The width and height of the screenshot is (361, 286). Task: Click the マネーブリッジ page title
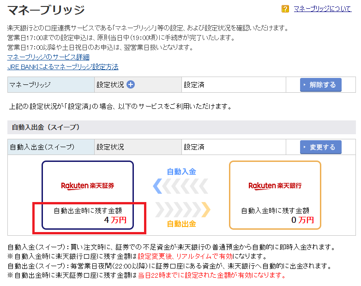(x=46, y=10)
